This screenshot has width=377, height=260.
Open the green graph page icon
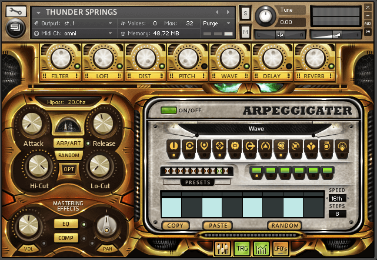[x=262, y=249]
